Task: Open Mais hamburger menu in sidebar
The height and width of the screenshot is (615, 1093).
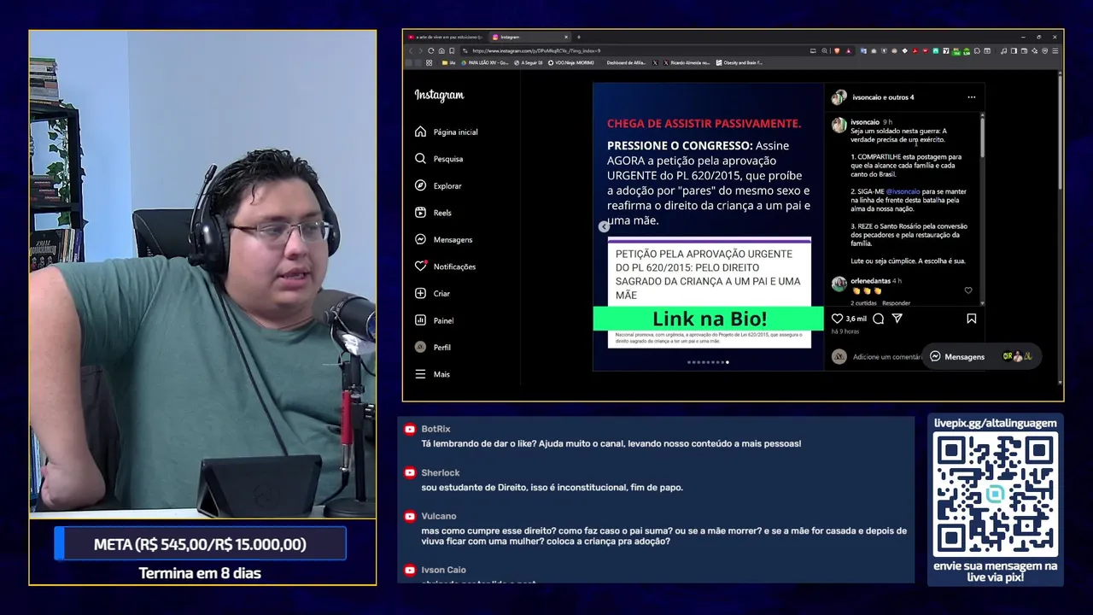Action: click(432, 374)
